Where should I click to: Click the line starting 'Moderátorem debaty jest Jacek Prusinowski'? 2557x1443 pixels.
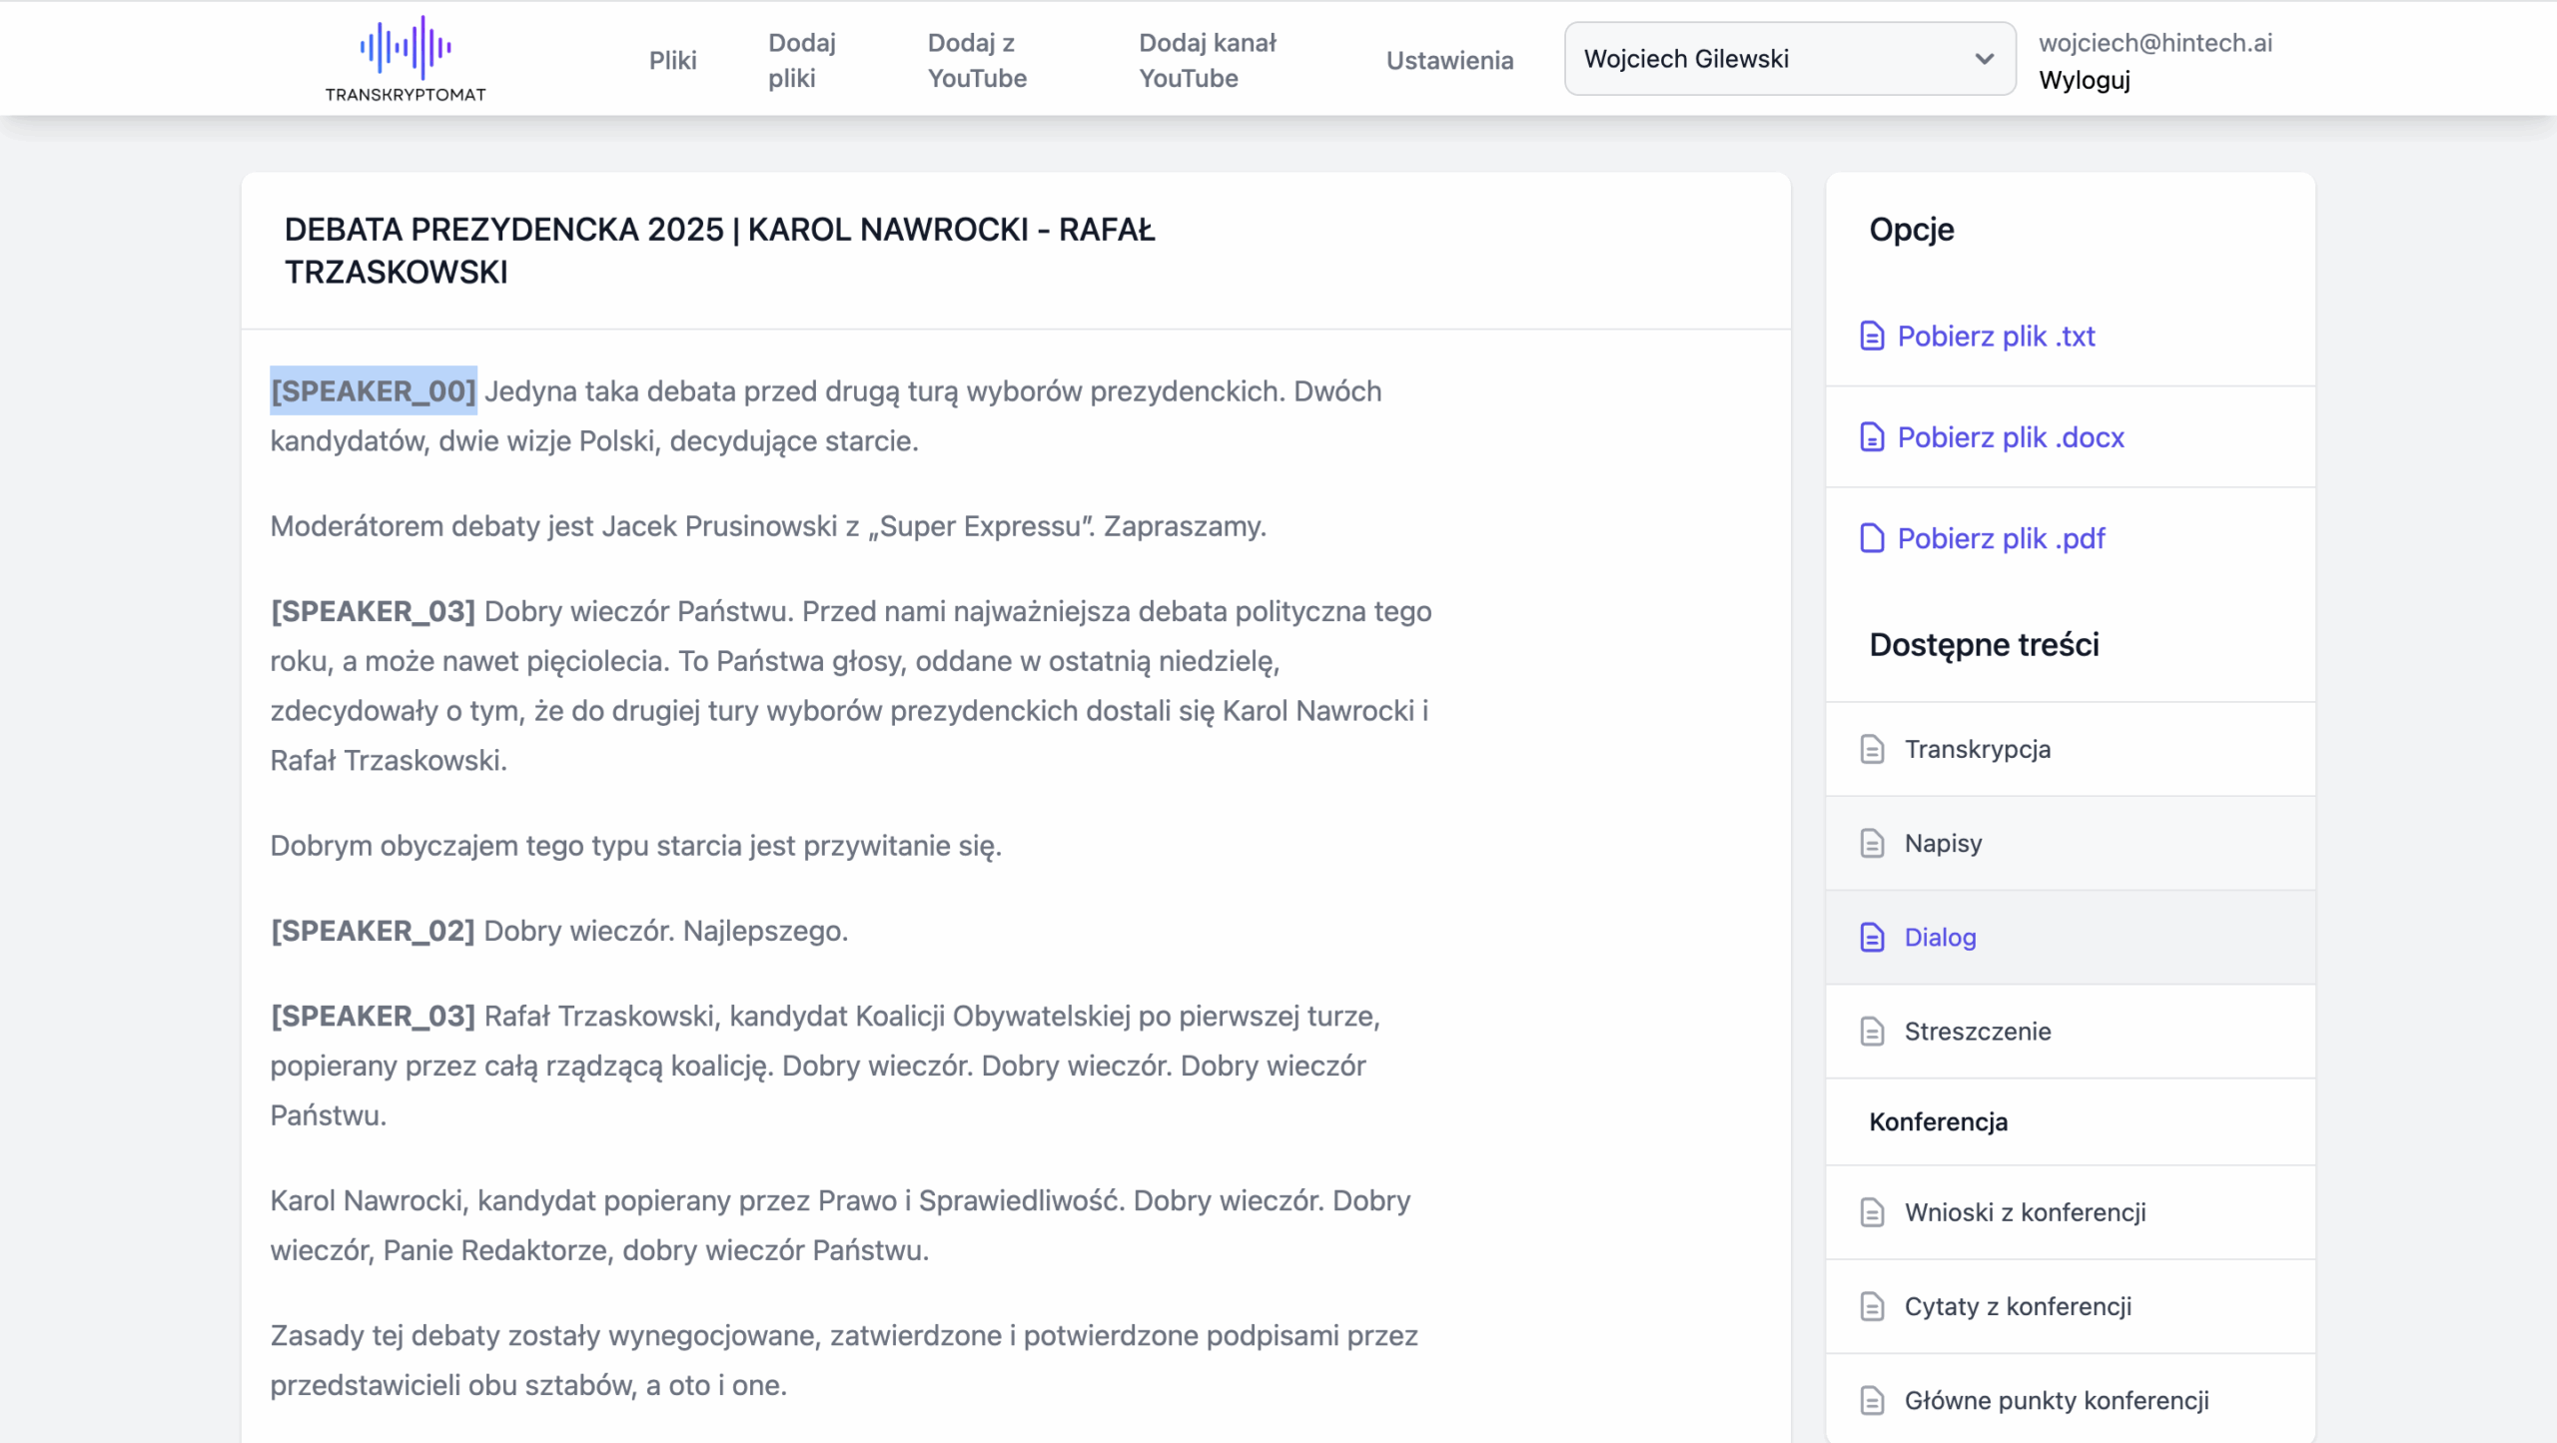pos(768,526)
